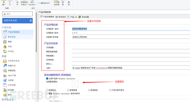Open the Java 产品 item
Image resolution: width=190 pixels, height=102 pixels.
pos(9,76)
